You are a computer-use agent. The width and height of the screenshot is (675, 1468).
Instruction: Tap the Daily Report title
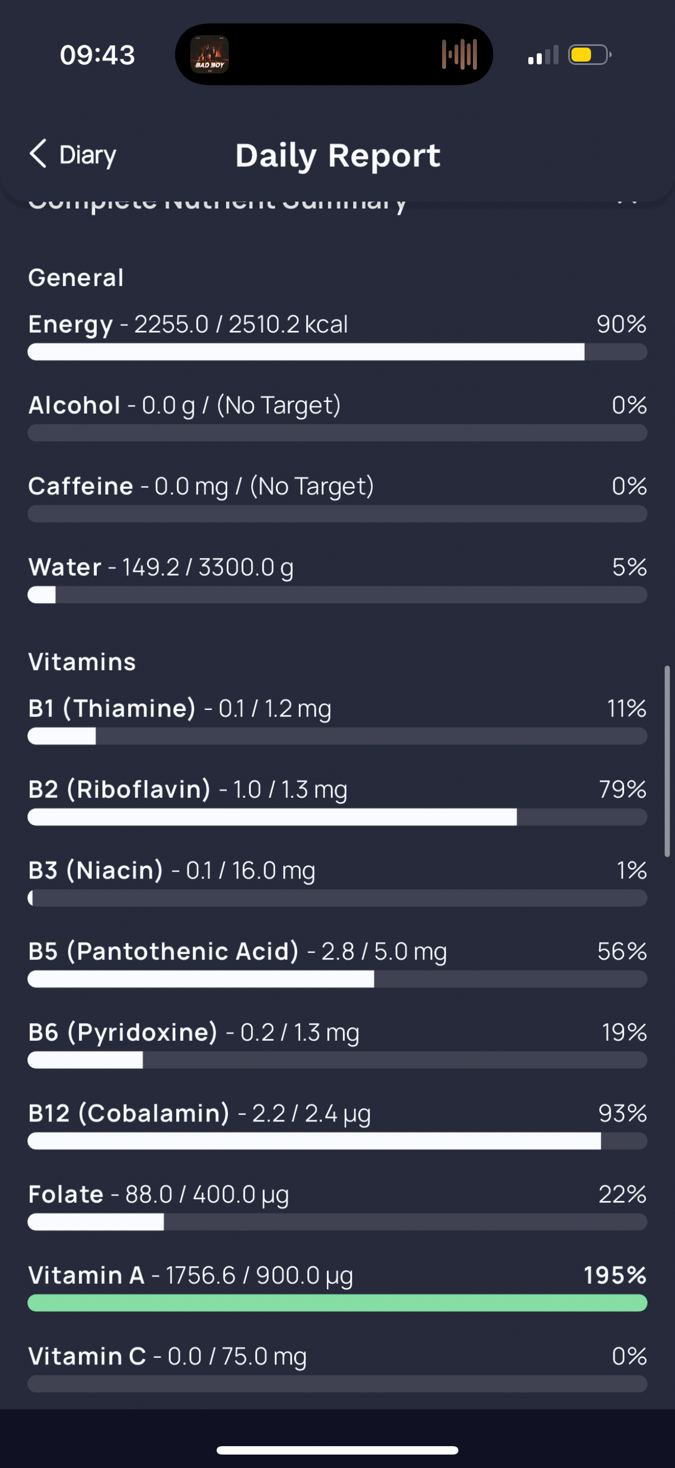[x=338, y=156]
